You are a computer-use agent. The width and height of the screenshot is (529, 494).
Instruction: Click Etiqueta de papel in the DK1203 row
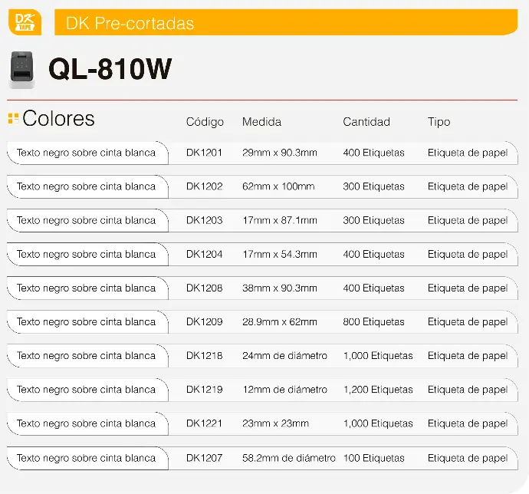pos(468,220)
